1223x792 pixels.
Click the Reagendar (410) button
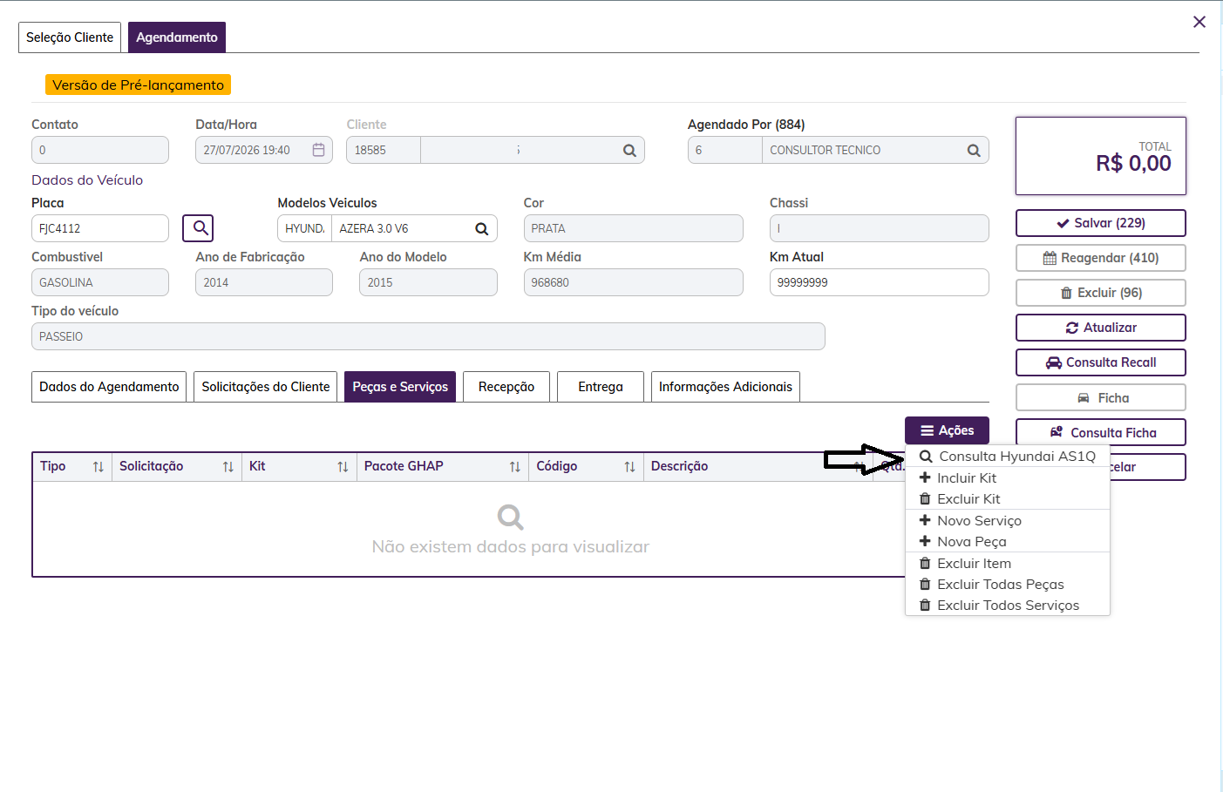coord(1101,258)
